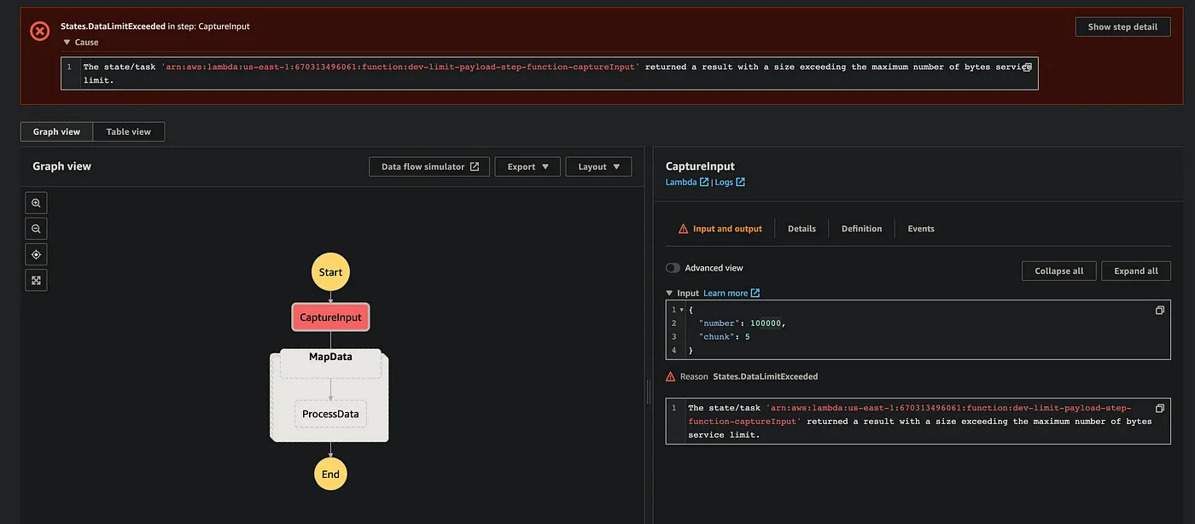Open the Details tab

point(802,229)
